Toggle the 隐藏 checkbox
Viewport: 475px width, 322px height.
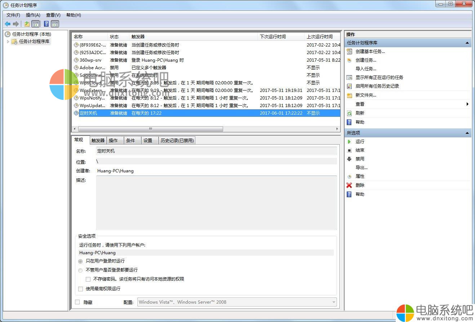77,302
